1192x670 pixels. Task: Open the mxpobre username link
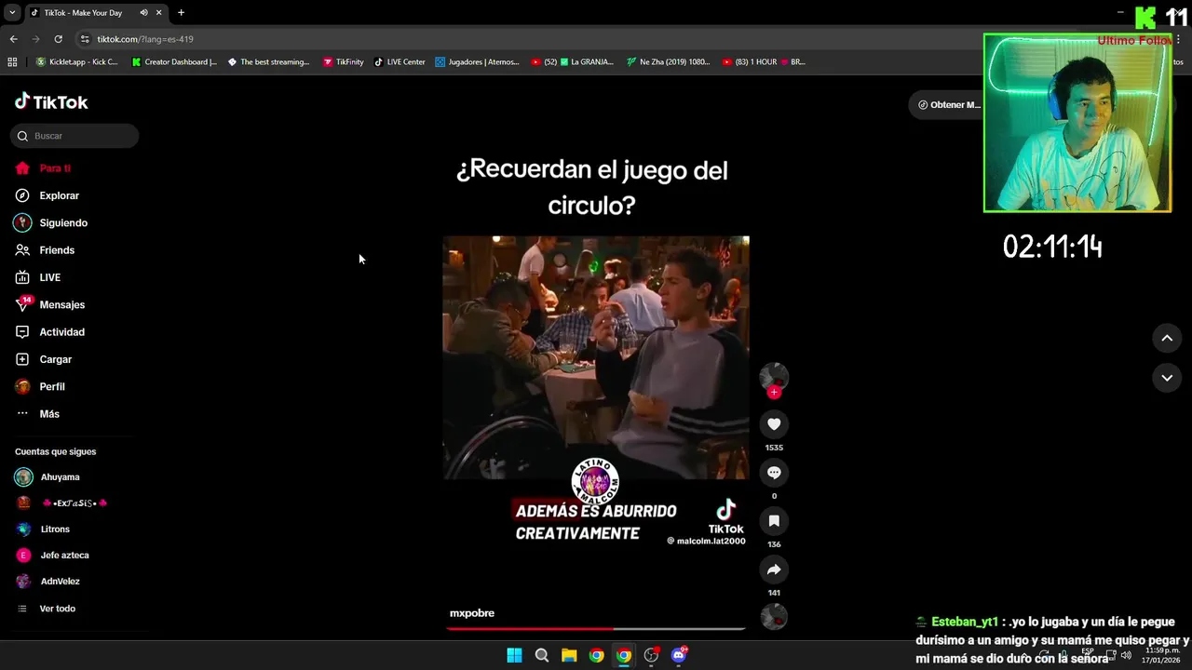[472, 613]
